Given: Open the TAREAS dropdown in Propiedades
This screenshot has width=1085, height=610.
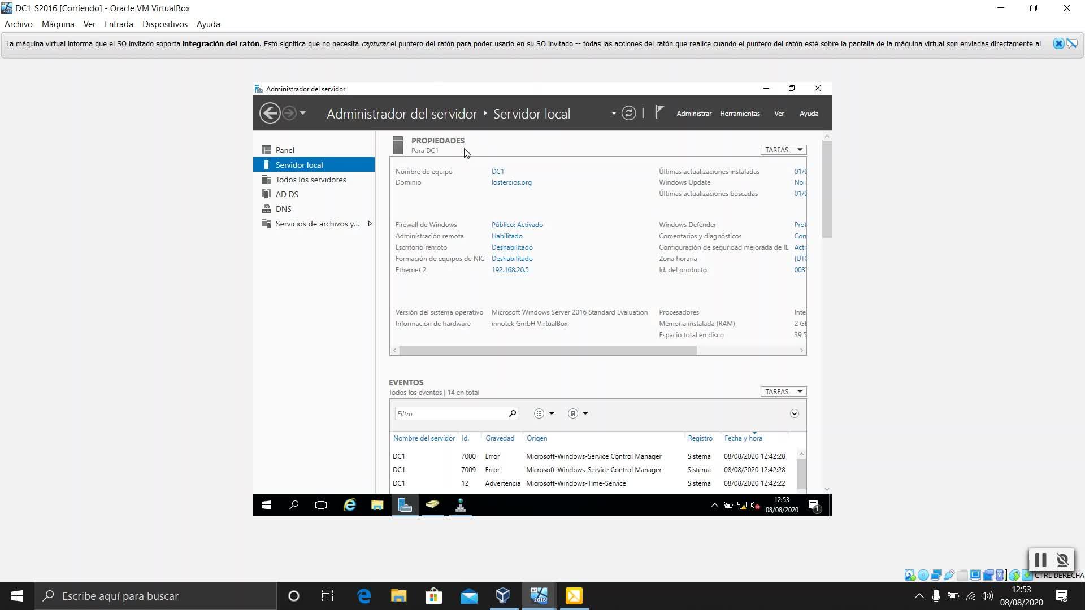Looking at the screenshot, I should (x=783, y=150).
